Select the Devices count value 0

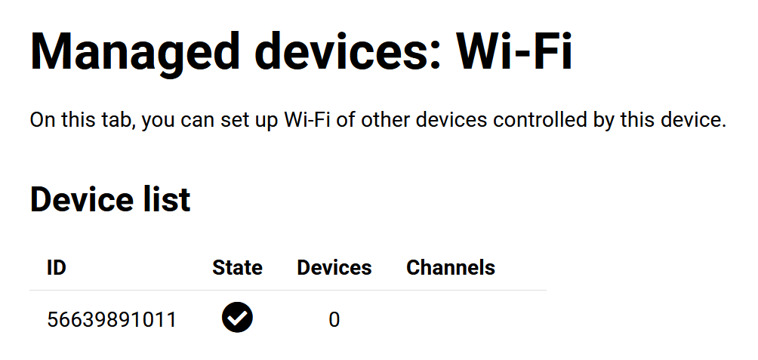(334, 320)
